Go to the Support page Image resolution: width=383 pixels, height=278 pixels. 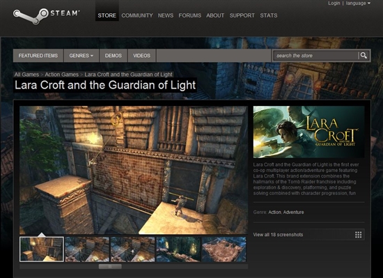(x=242, y=15)
